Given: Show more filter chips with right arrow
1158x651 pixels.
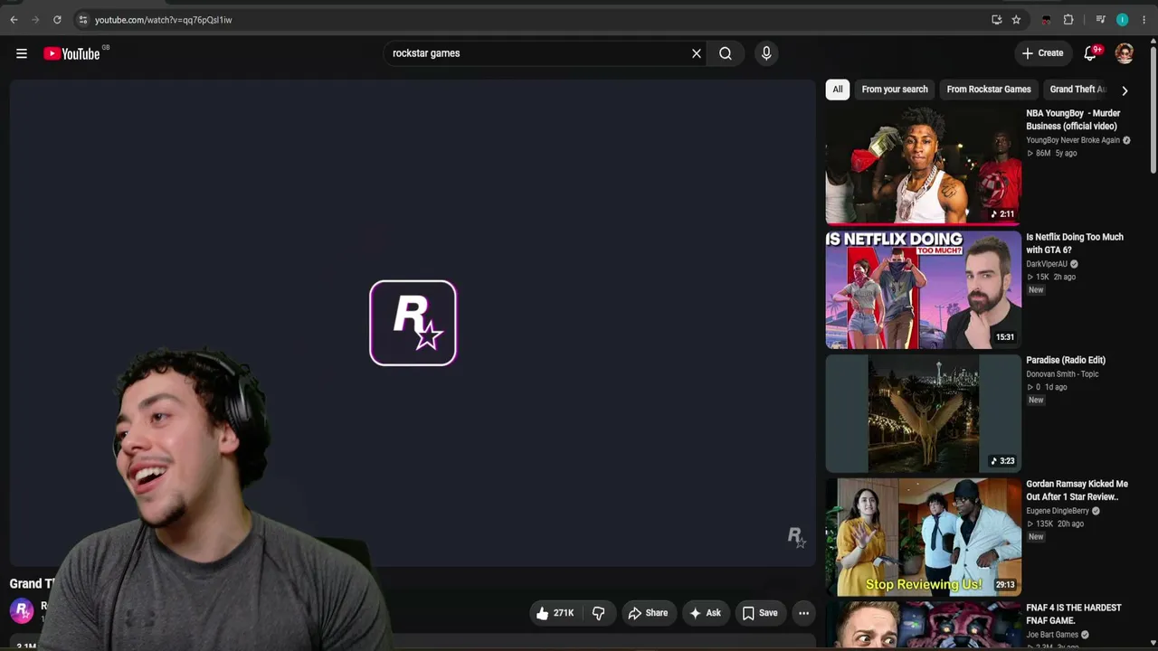Looking at the screenshot, I should click(1125, 90).
